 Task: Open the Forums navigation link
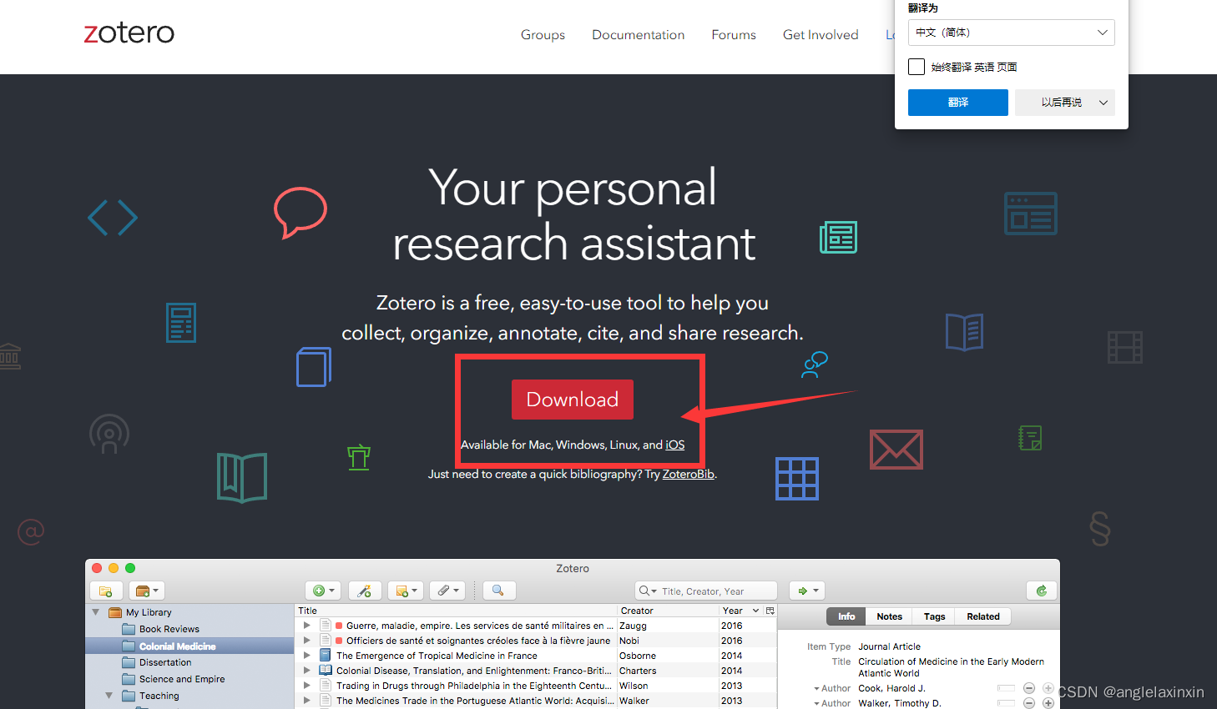734,34
